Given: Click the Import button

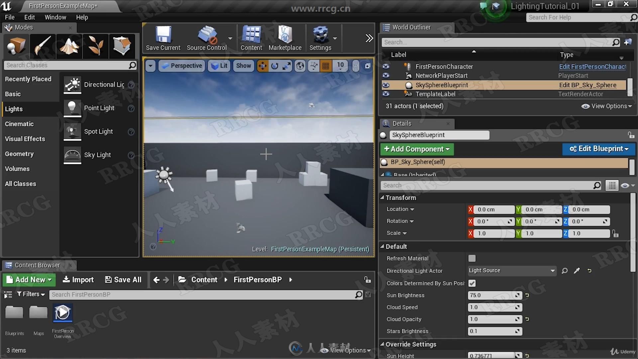Looking at the screenshot, I should [78, 280].
